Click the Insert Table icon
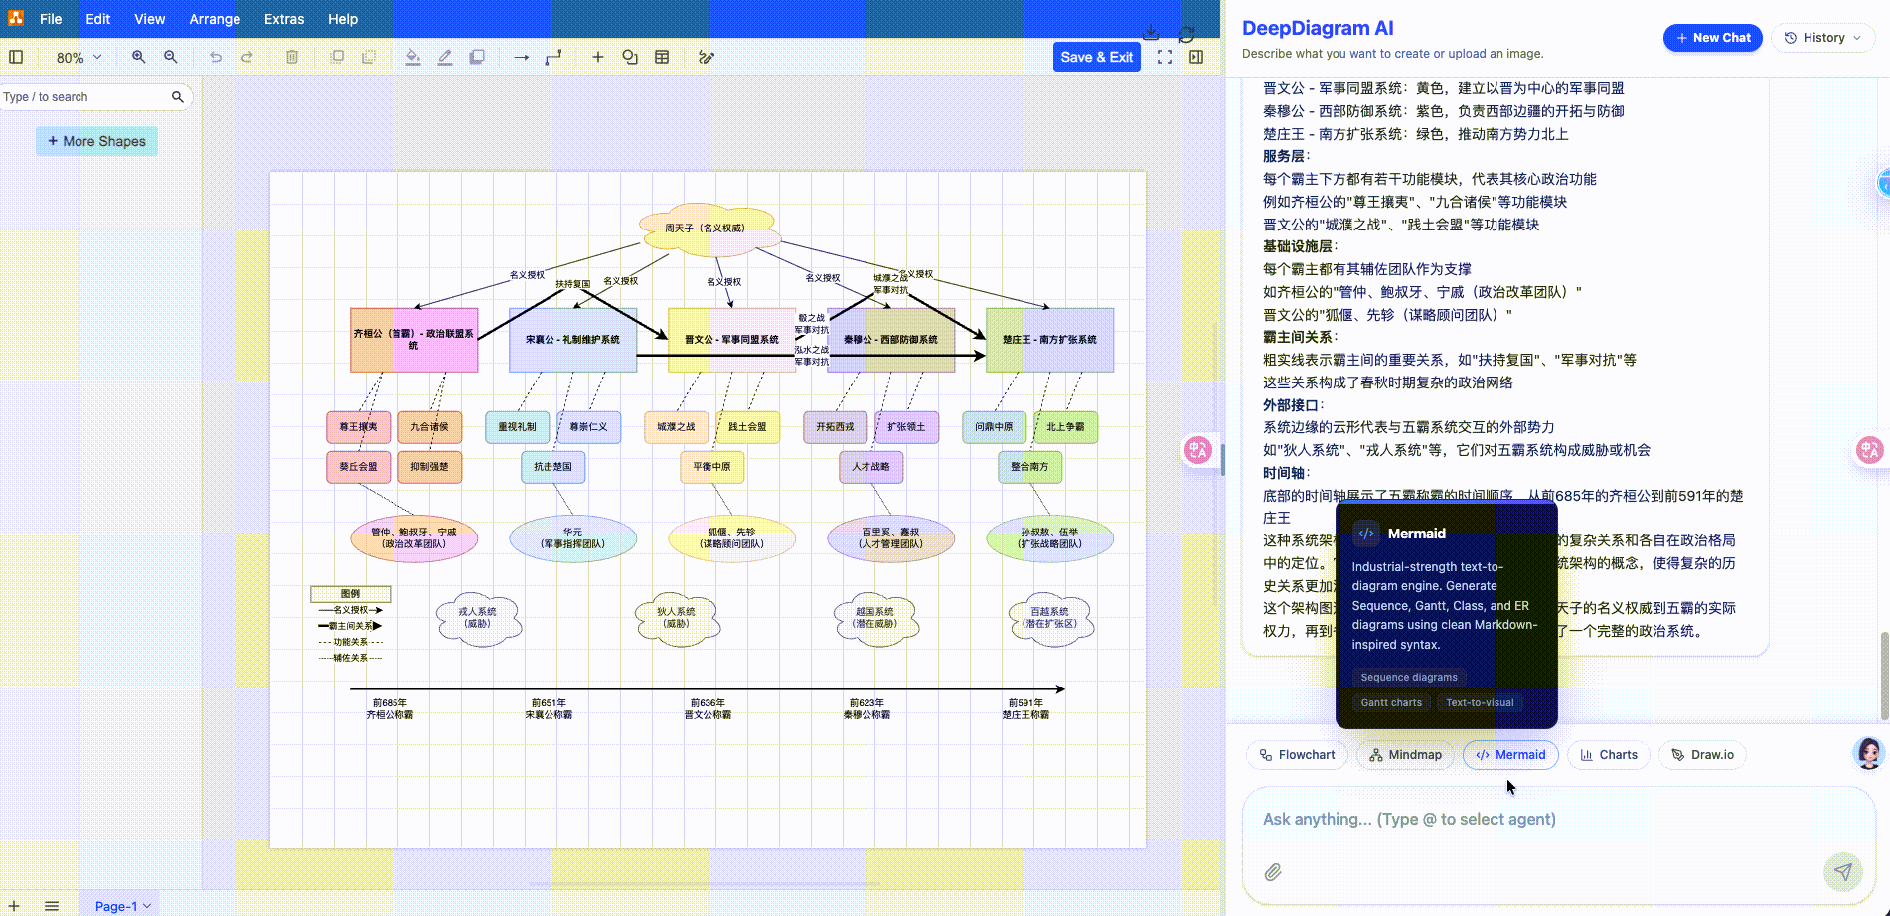The height and width of the screenshot is (916, 1890). tap(661, 57)
